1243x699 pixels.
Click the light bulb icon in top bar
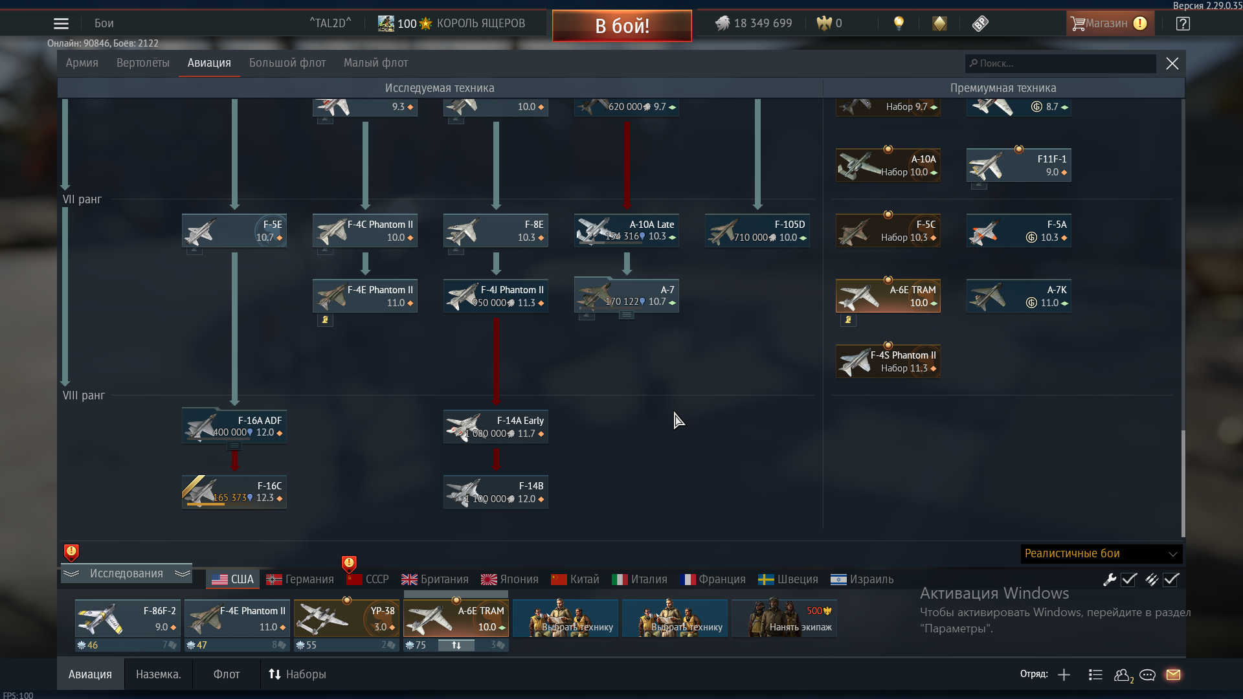[x=899, y=23]
